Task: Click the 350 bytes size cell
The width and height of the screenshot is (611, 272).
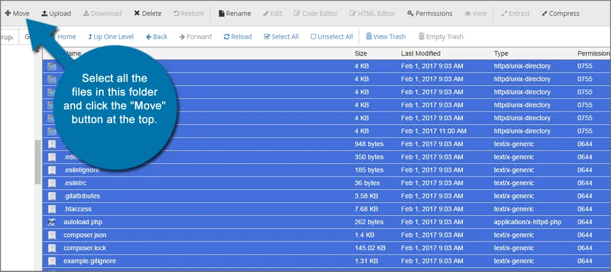Action: pos(369,157)
